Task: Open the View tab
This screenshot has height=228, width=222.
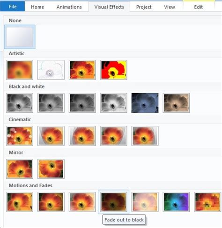Action: coord(170,7)
